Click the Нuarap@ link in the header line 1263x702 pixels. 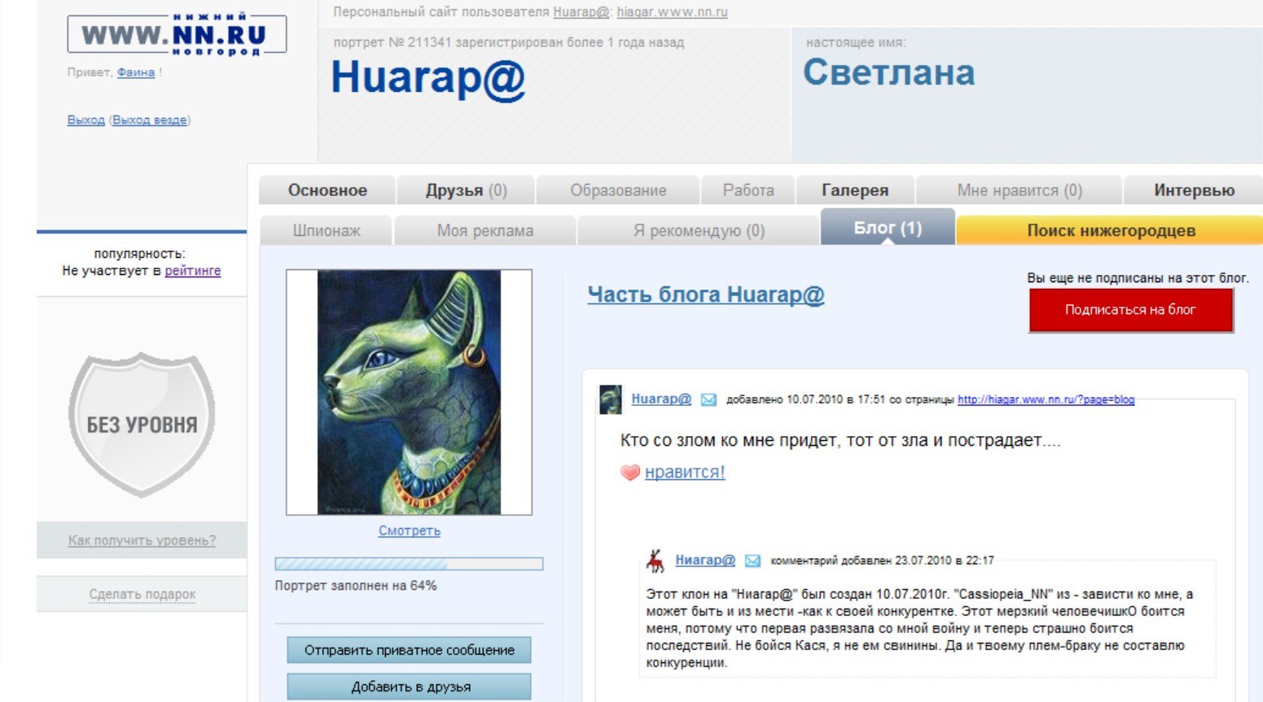(x=581, y=12)
